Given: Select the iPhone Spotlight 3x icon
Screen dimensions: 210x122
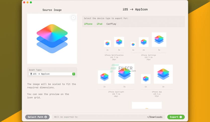Looking at the screenshot, I should pyautogui.click(x=124, y=74).
